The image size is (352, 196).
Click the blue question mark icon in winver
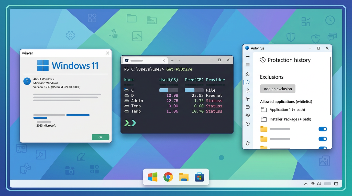pos(27,81)
